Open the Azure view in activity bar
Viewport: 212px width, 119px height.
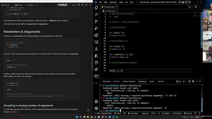(96, 56)
